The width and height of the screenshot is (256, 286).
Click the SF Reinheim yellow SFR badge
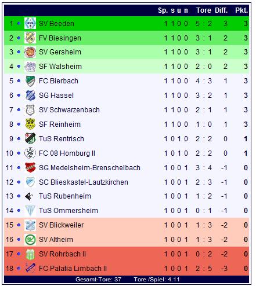click(30, 124)
